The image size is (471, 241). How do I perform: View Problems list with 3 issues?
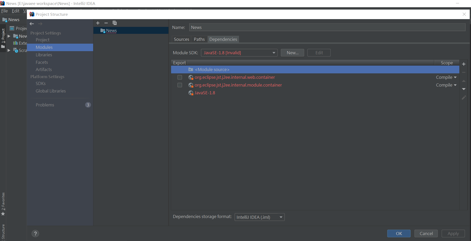pyautogui.click(x=60, y=105)
